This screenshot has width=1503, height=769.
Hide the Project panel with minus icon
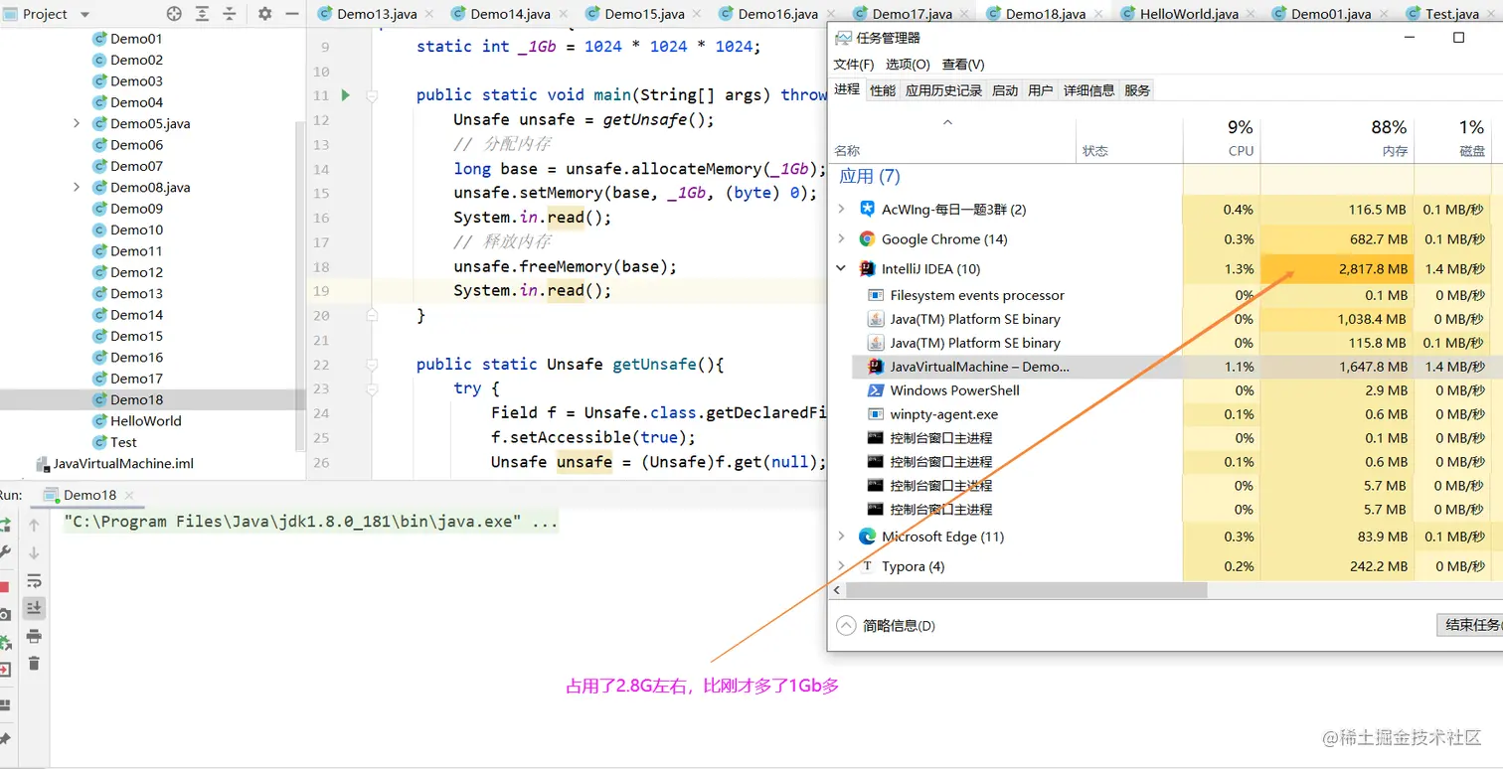(x=291, y=14)
